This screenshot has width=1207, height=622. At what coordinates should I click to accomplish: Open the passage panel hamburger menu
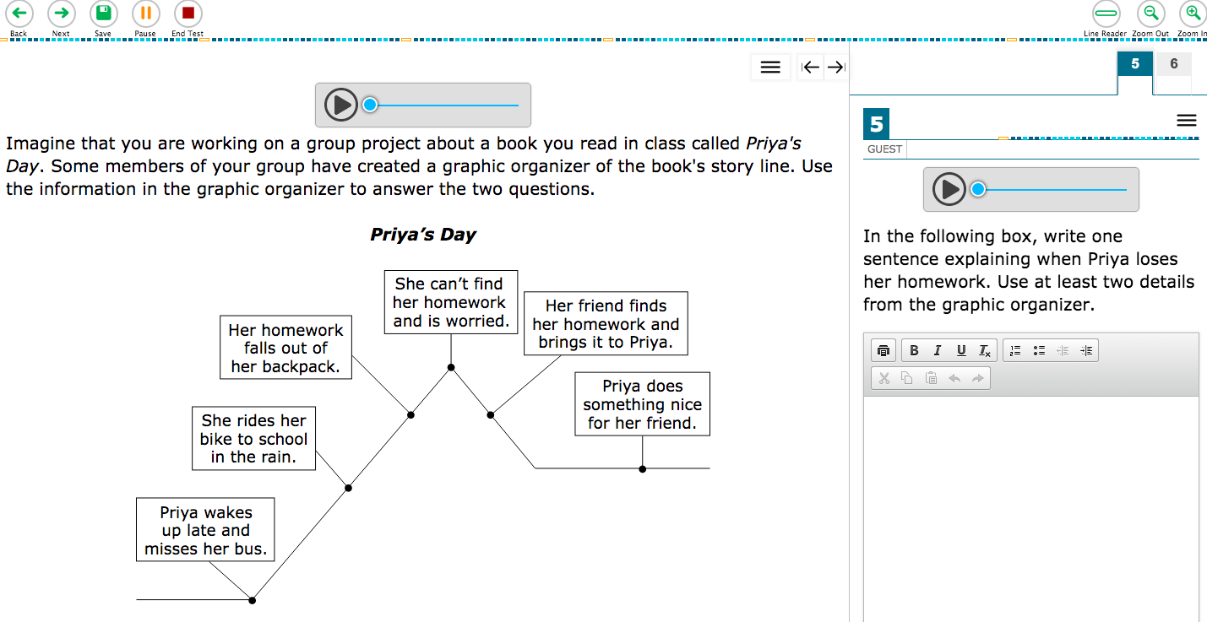tap(770, 68)
